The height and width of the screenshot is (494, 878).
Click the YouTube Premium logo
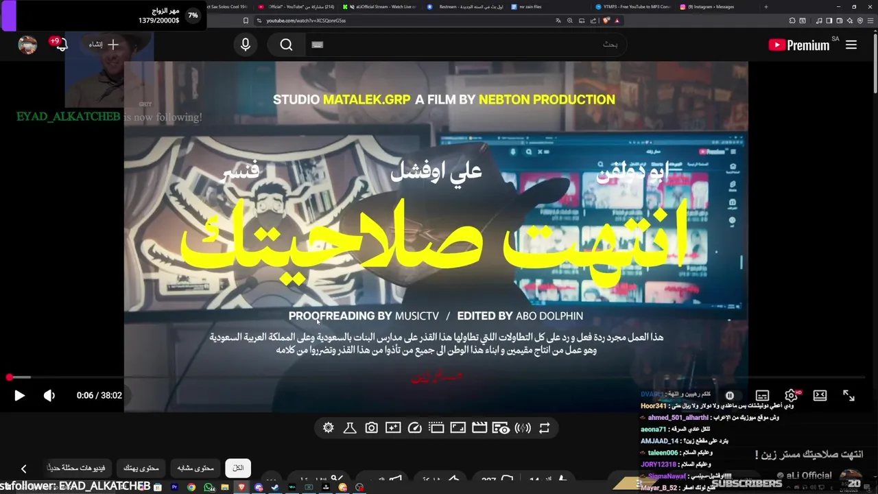point(799,45)
